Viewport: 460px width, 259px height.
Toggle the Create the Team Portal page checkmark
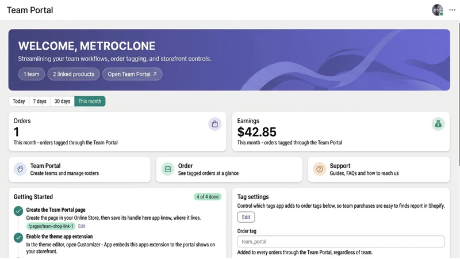(x=18, y=211)
